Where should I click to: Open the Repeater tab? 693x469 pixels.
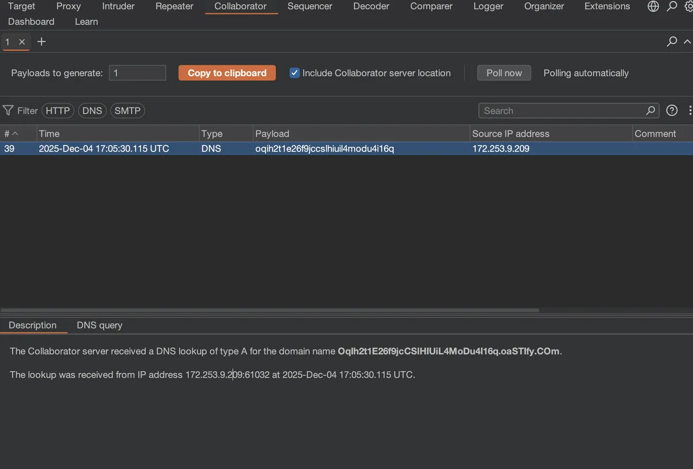174,6
